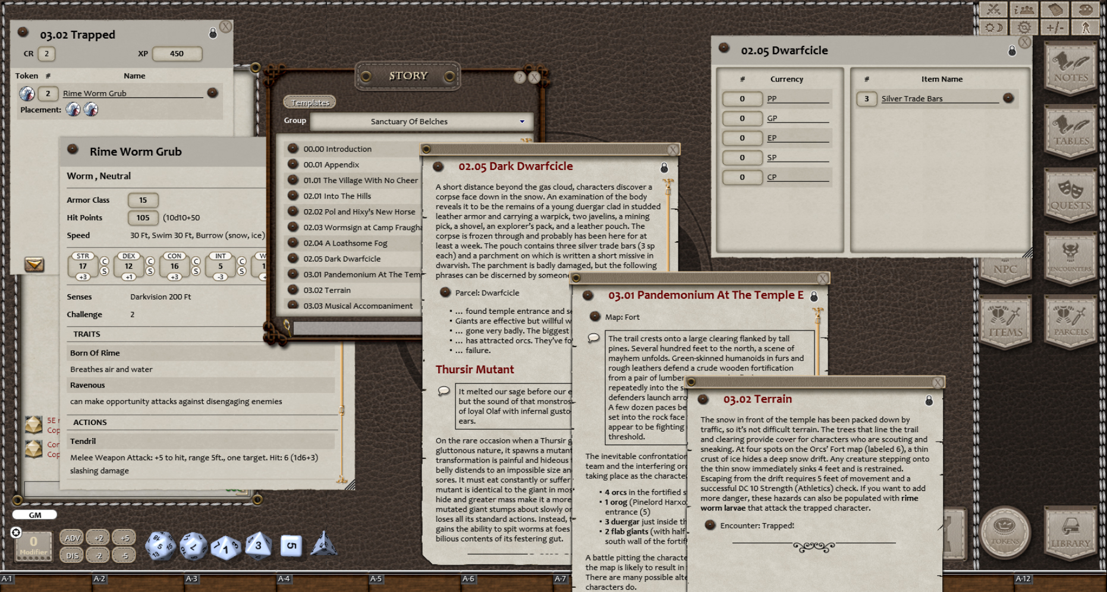The height and width of the screenshot is (592, 1107).
Task: Open the GM chat mode selector
Action: (x=34, y=515)
